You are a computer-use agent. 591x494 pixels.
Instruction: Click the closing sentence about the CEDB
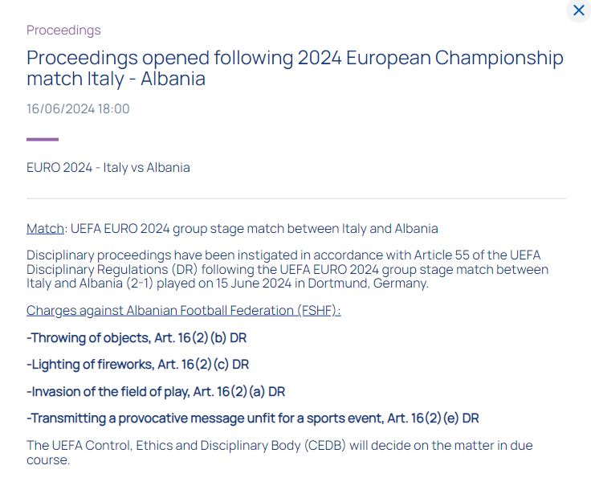click(279, 452)
